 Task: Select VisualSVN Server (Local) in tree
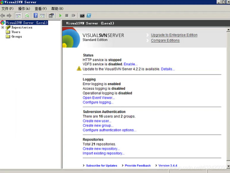point(27,23)
